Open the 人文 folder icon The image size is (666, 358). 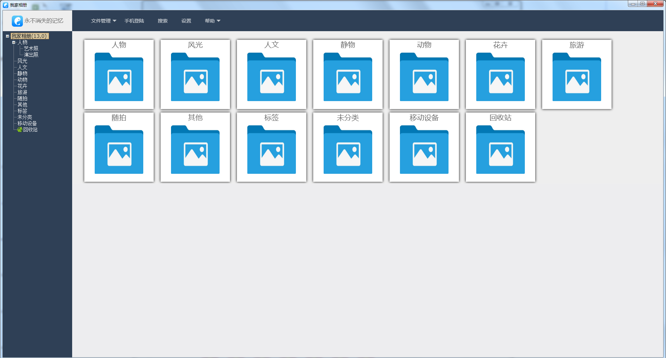272,77
